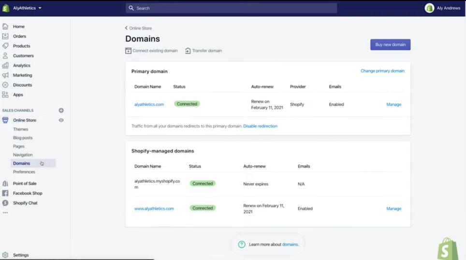Image resolution: width=466 pixels, height=260 pixels.
Task: Click the Search field in the top bar
Action: pyautogui.click(x=231, y=8)
